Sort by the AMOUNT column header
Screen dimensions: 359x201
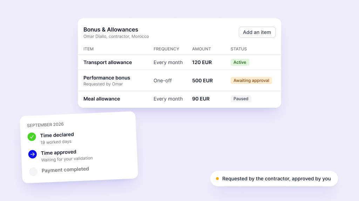point(202,49)
